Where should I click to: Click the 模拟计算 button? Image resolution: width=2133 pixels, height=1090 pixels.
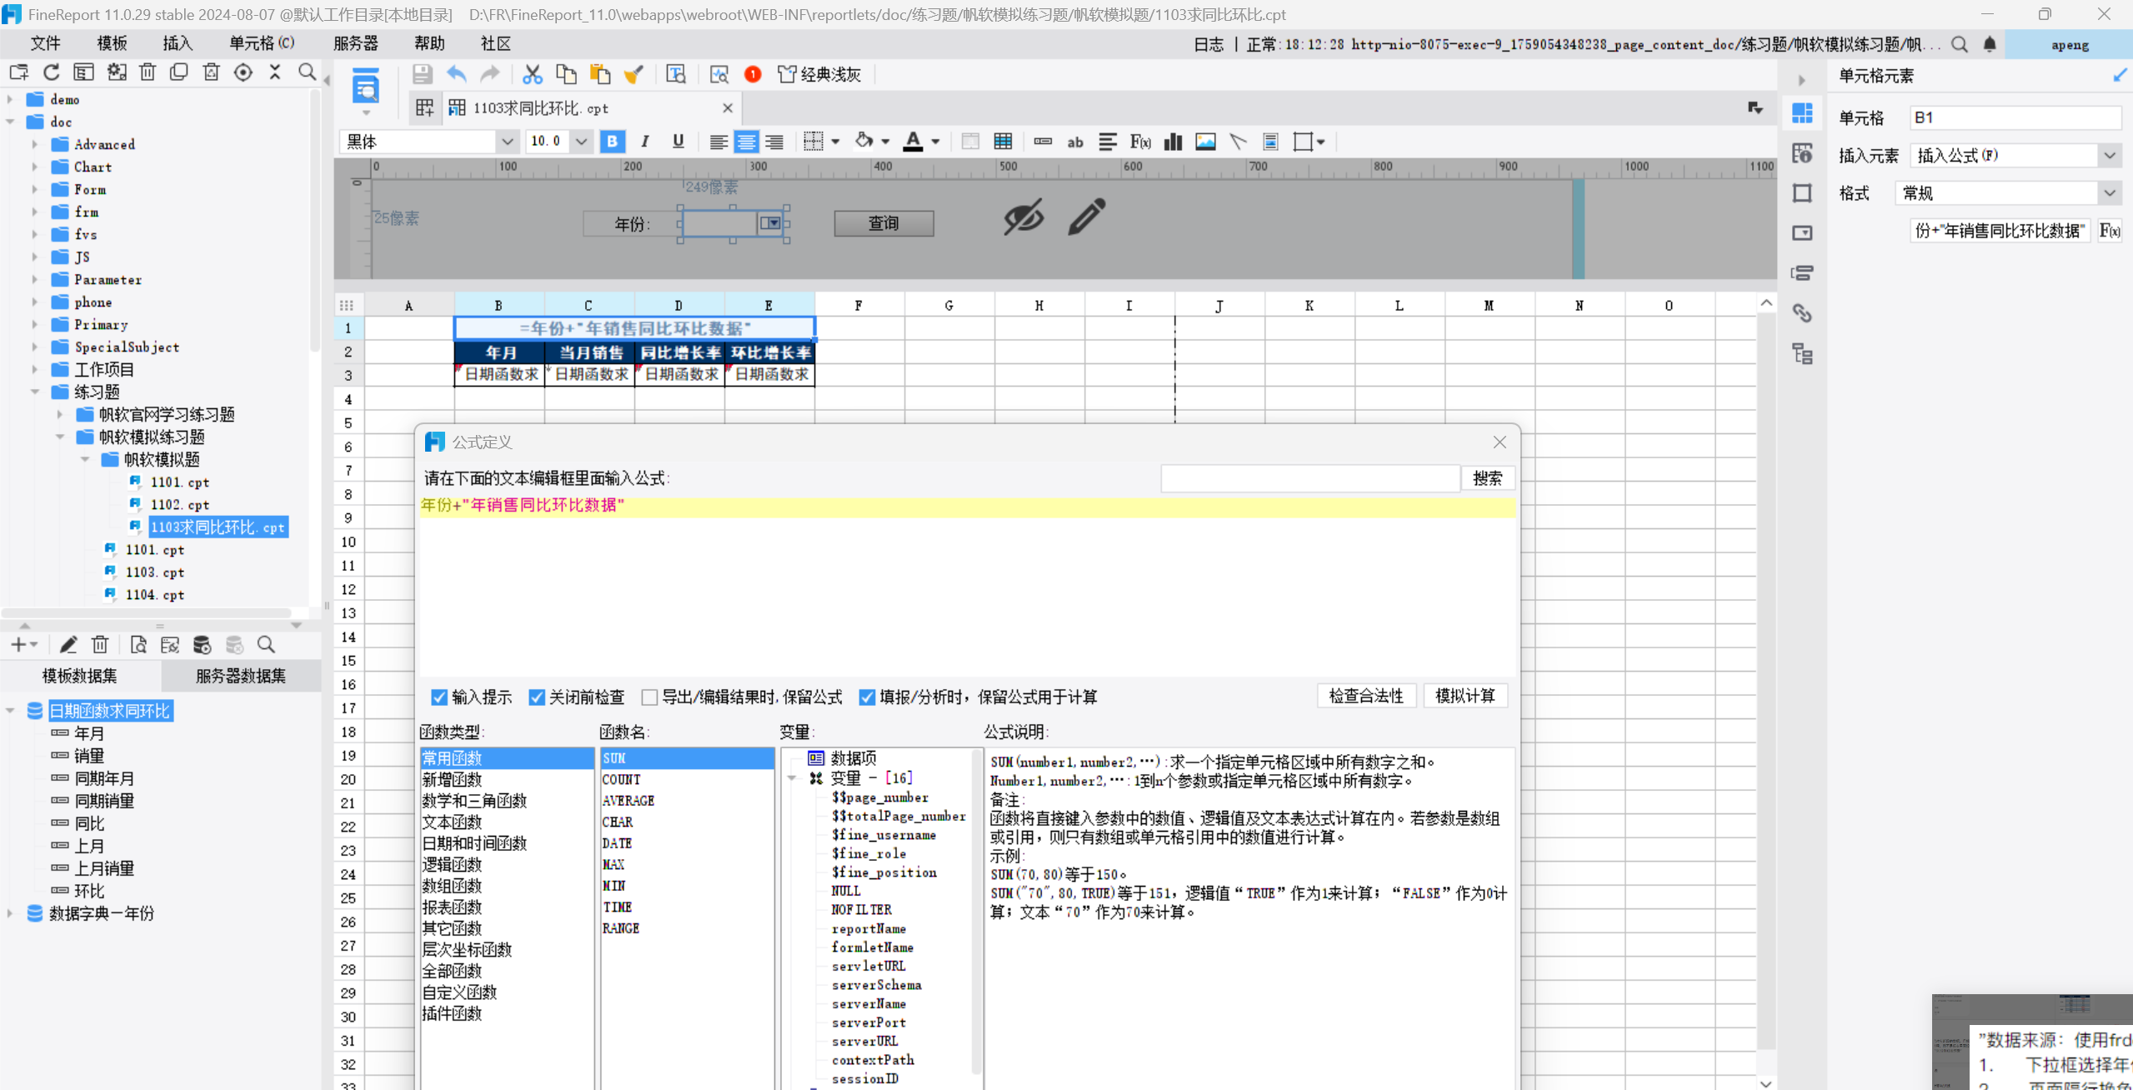click(1465, 696)
